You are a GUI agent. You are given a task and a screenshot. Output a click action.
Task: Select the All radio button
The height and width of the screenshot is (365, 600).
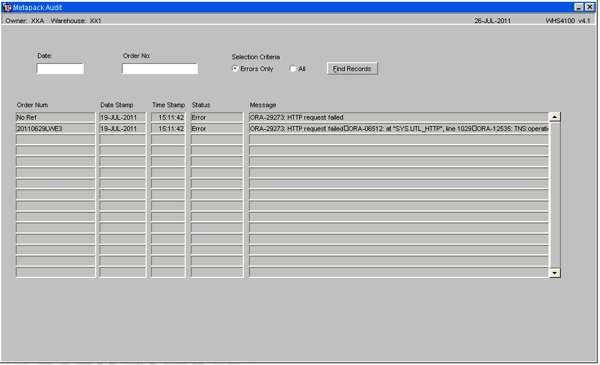pos(293,68)
